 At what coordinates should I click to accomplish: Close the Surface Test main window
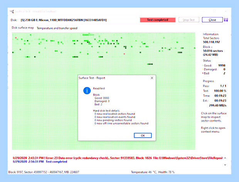pos(225,12)
